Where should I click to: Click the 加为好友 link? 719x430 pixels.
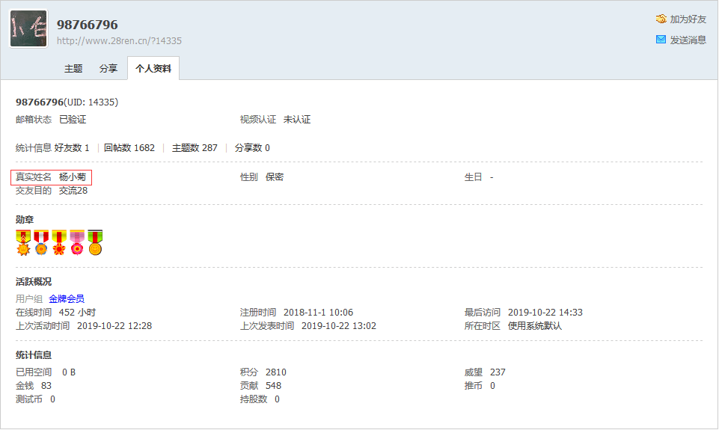pos(688,19)
